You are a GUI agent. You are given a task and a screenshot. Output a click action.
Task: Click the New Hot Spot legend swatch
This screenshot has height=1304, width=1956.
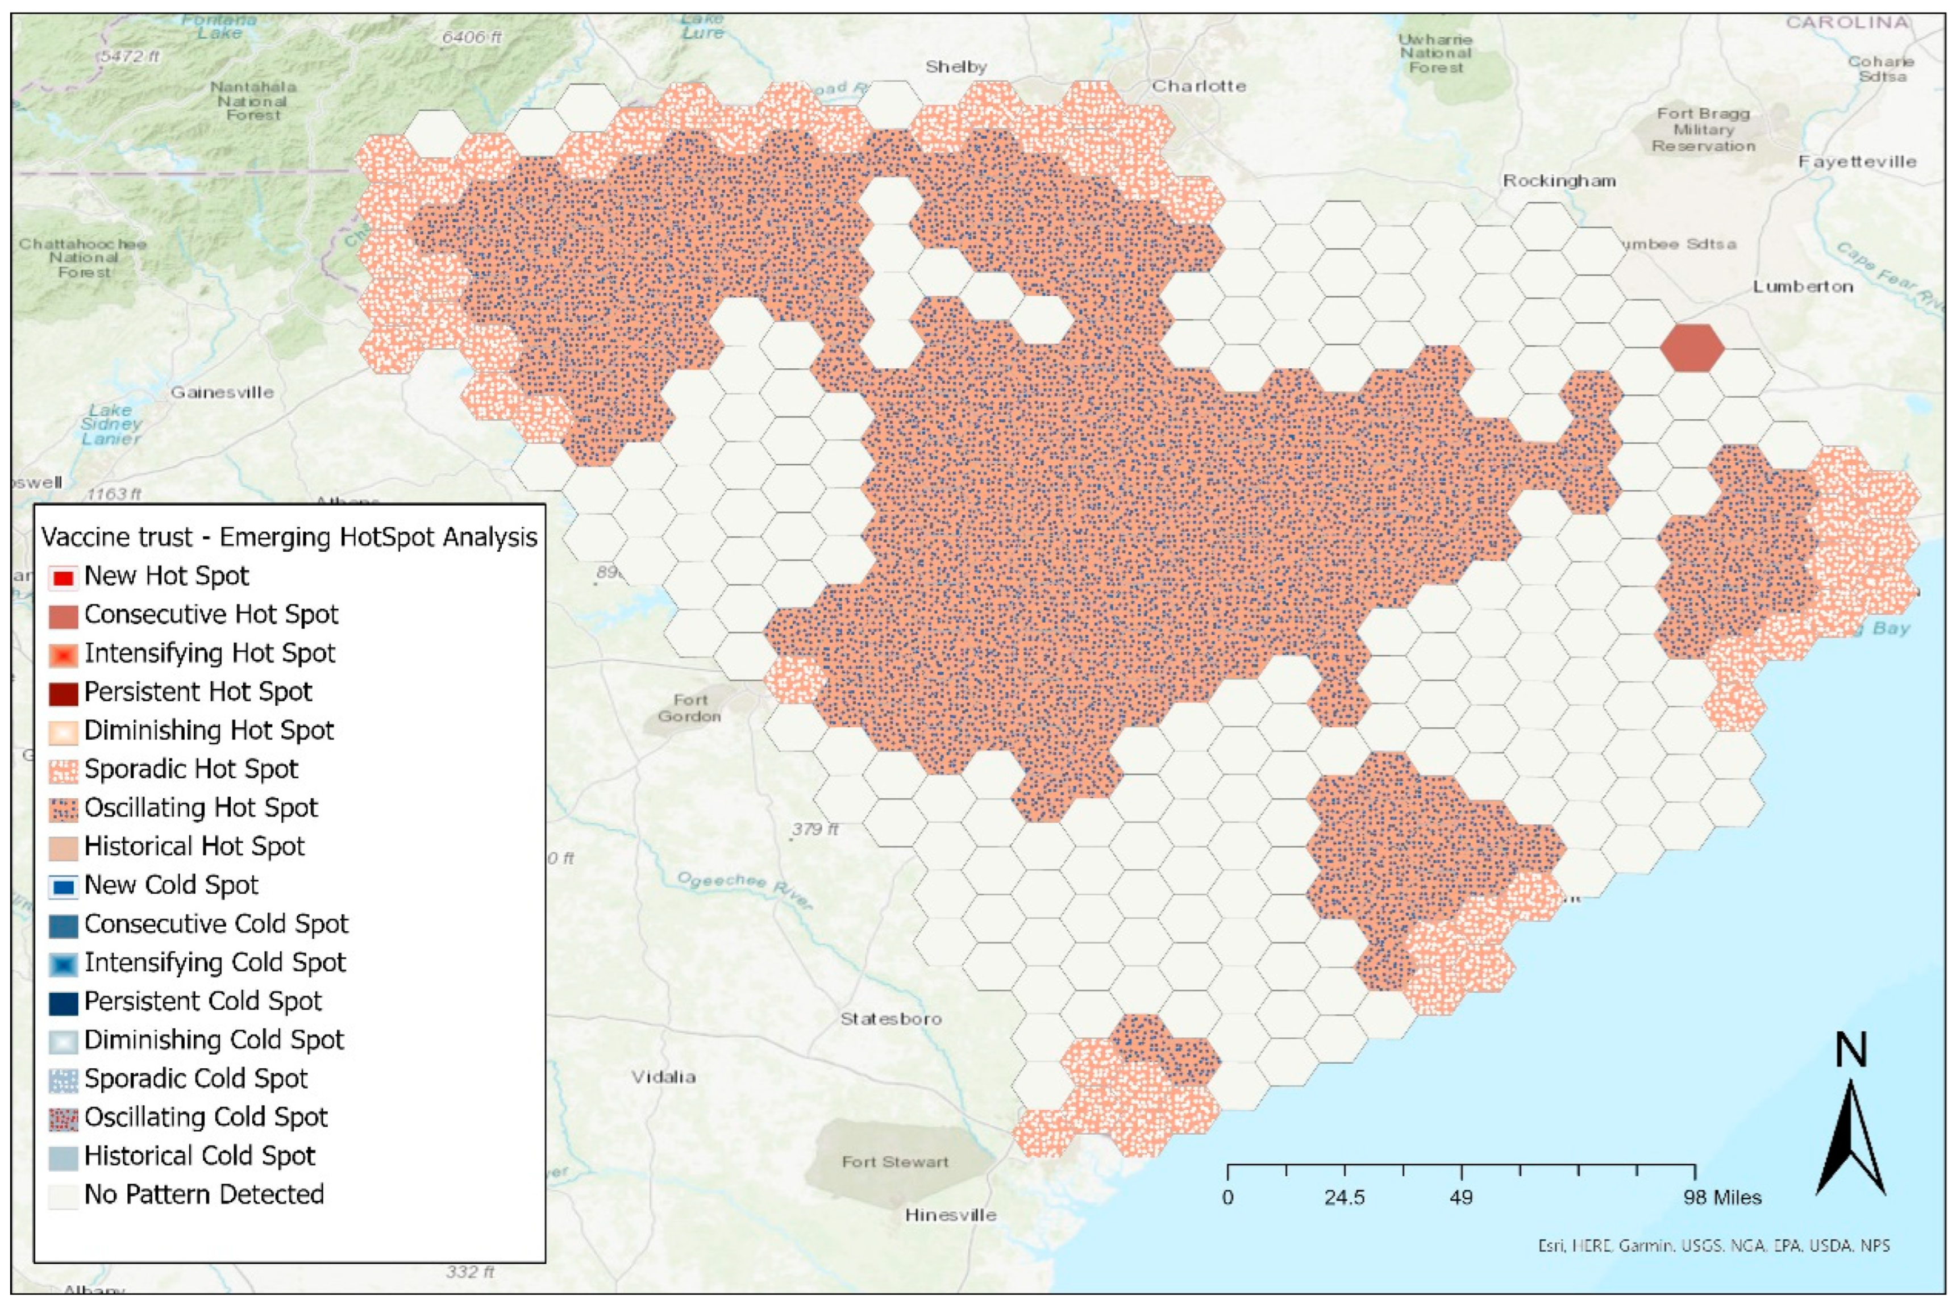click(x=64, y=577)
